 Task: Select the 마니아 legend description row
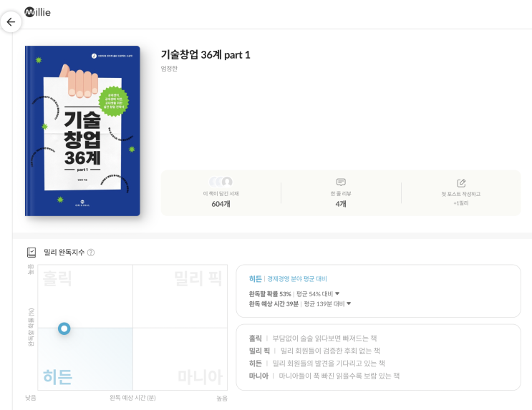pyautogui.click(x=324, y=376)
